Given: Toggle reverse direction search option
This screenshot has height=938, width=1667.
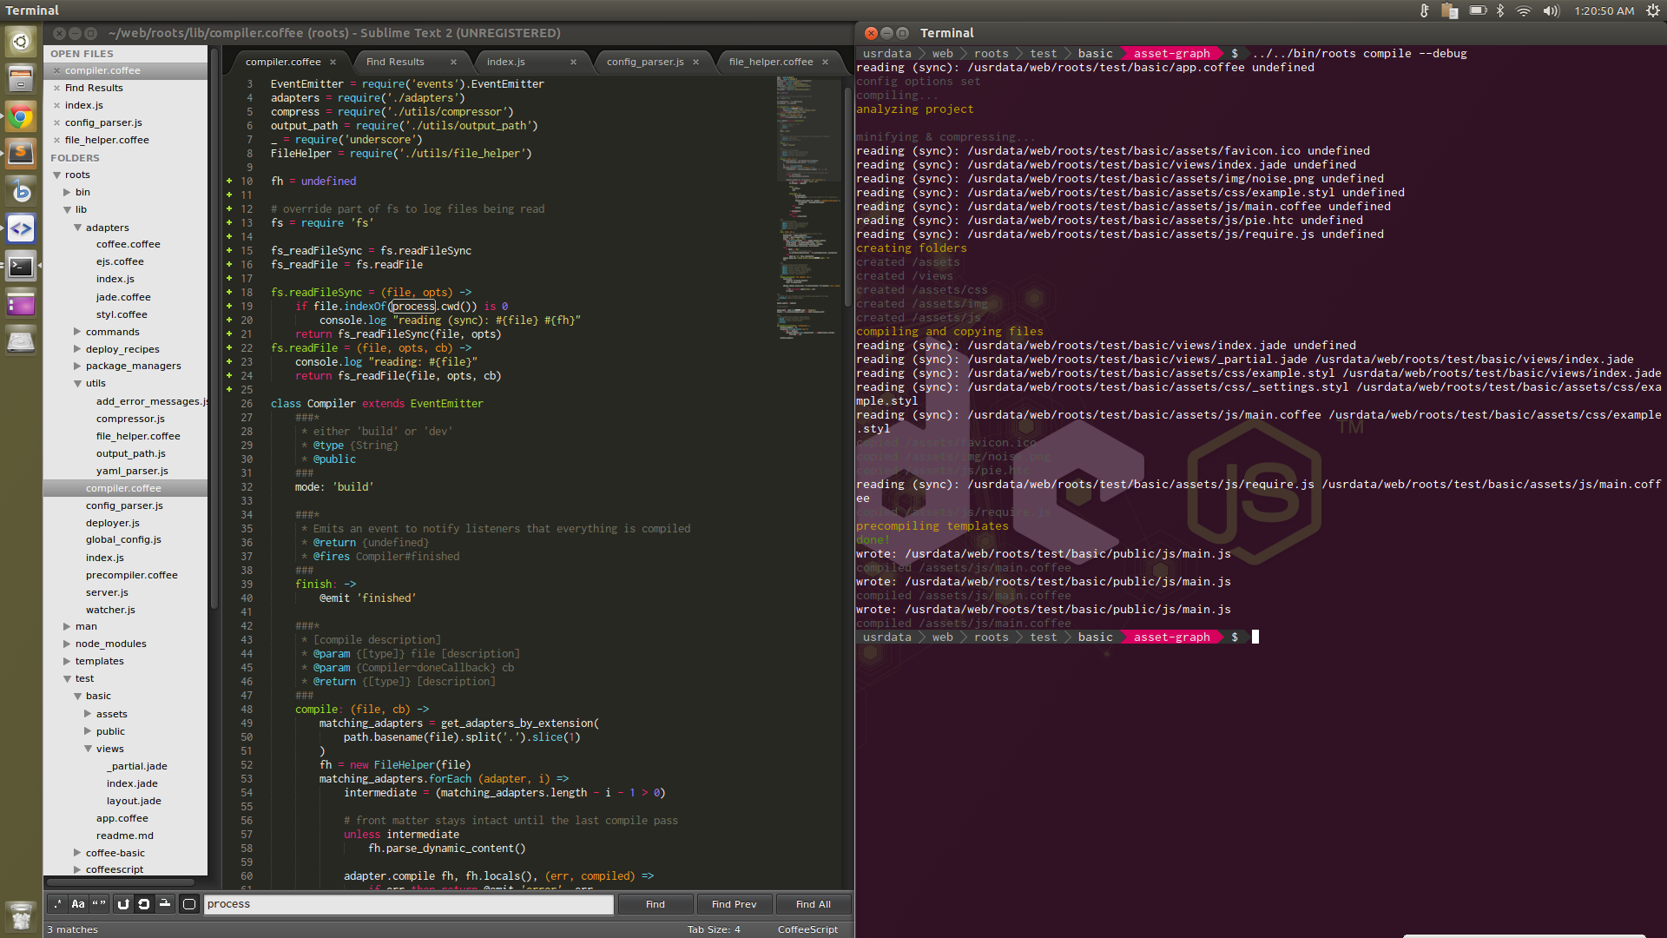Looking at the screenshot, I should point(123,904).
